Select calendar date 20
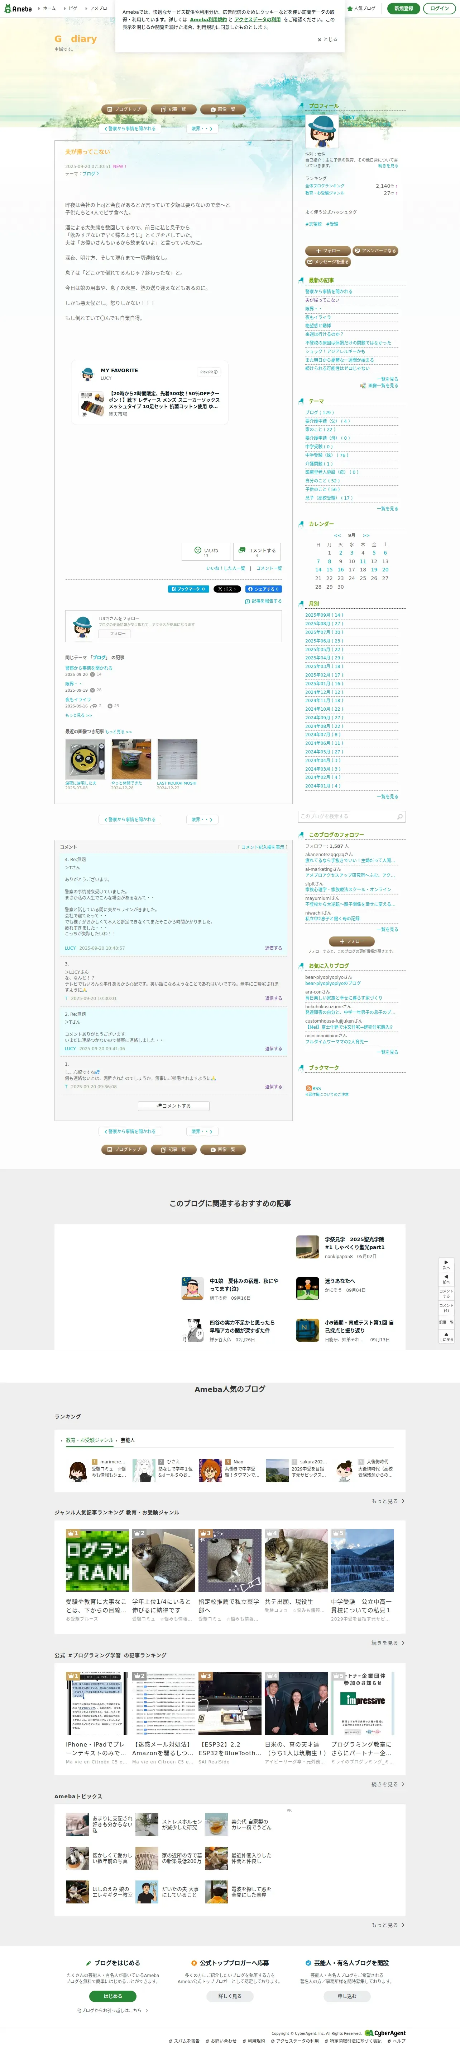 point(385,570)
